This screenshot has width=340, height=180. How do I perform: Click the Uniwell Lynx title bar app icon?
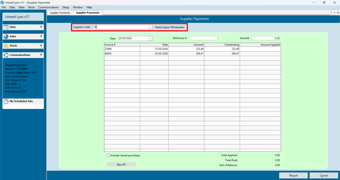pos(2,2)
